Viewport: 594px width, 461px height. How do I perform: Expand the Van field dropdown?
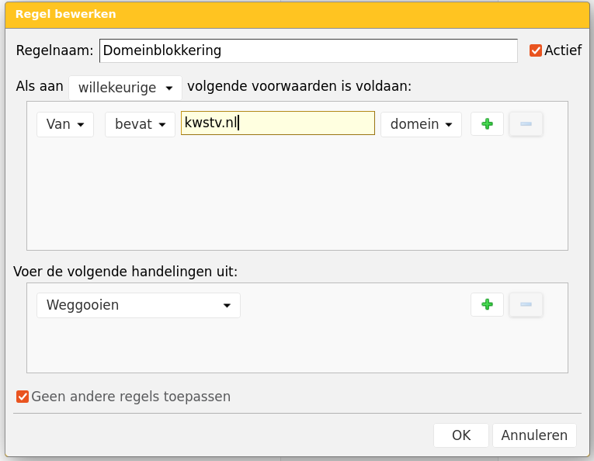tap(65, 124)
